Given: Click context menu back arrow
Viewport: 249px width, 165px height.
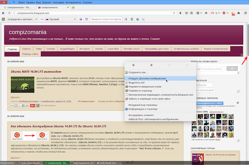Looking at the screenshot, I should [x=133, y=65].
